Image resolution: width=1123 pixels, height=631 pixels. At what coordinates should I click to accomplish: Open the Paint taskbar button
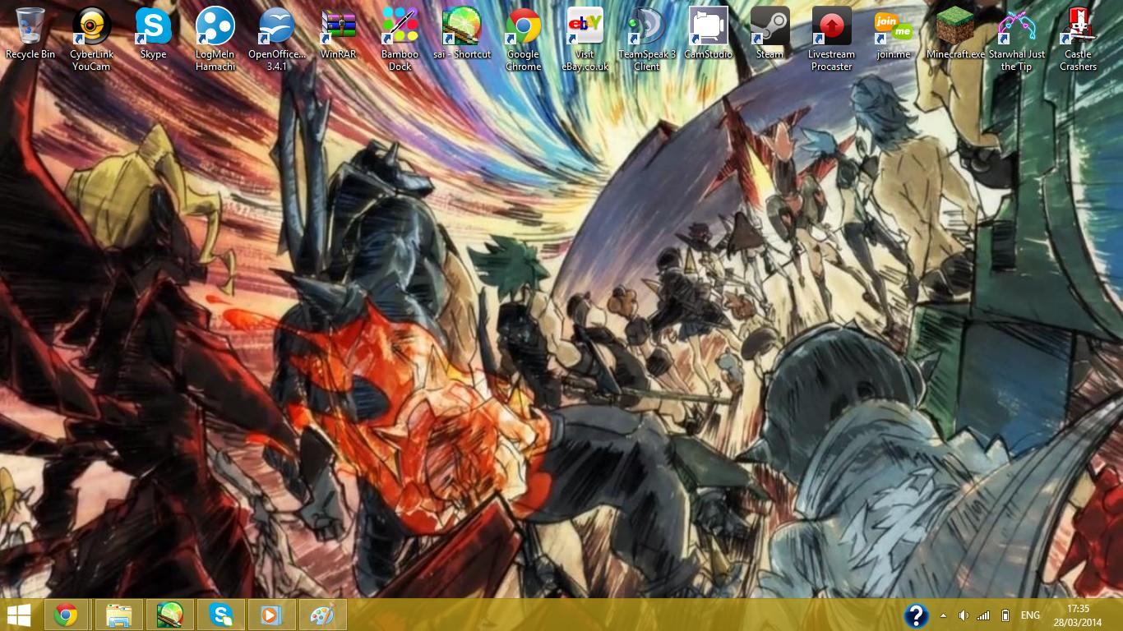click(321, 615)
